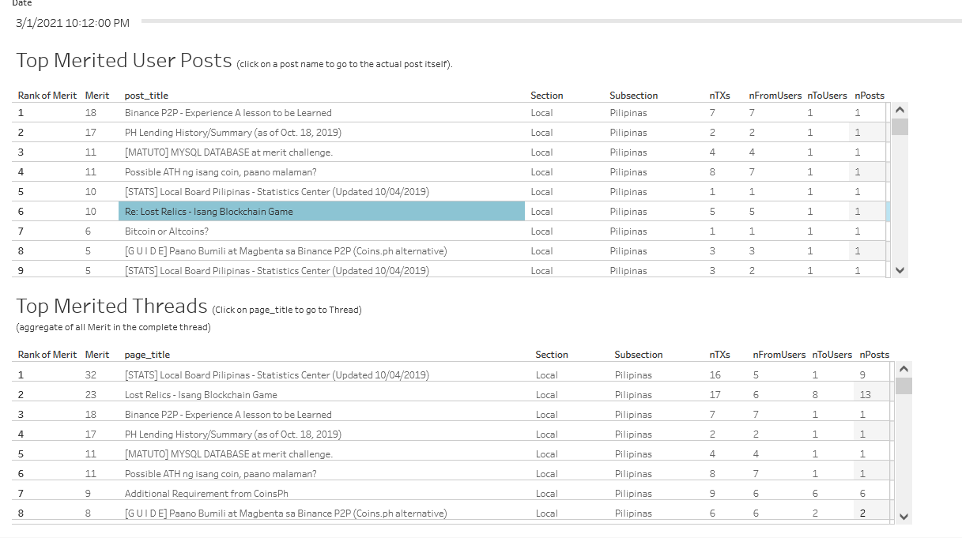Click nTXs column header in Threads table
The image size is (962, 538).
719,355
